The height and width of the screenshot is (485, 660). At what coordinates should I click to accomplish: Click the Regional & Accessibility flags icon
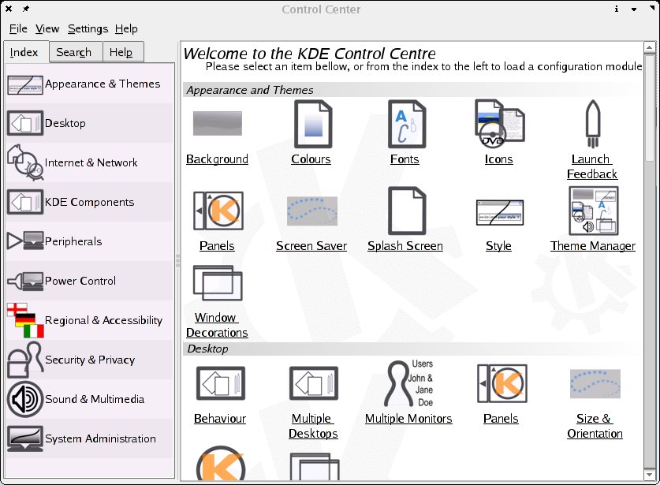pyautogui.click(x=25, y=321)
